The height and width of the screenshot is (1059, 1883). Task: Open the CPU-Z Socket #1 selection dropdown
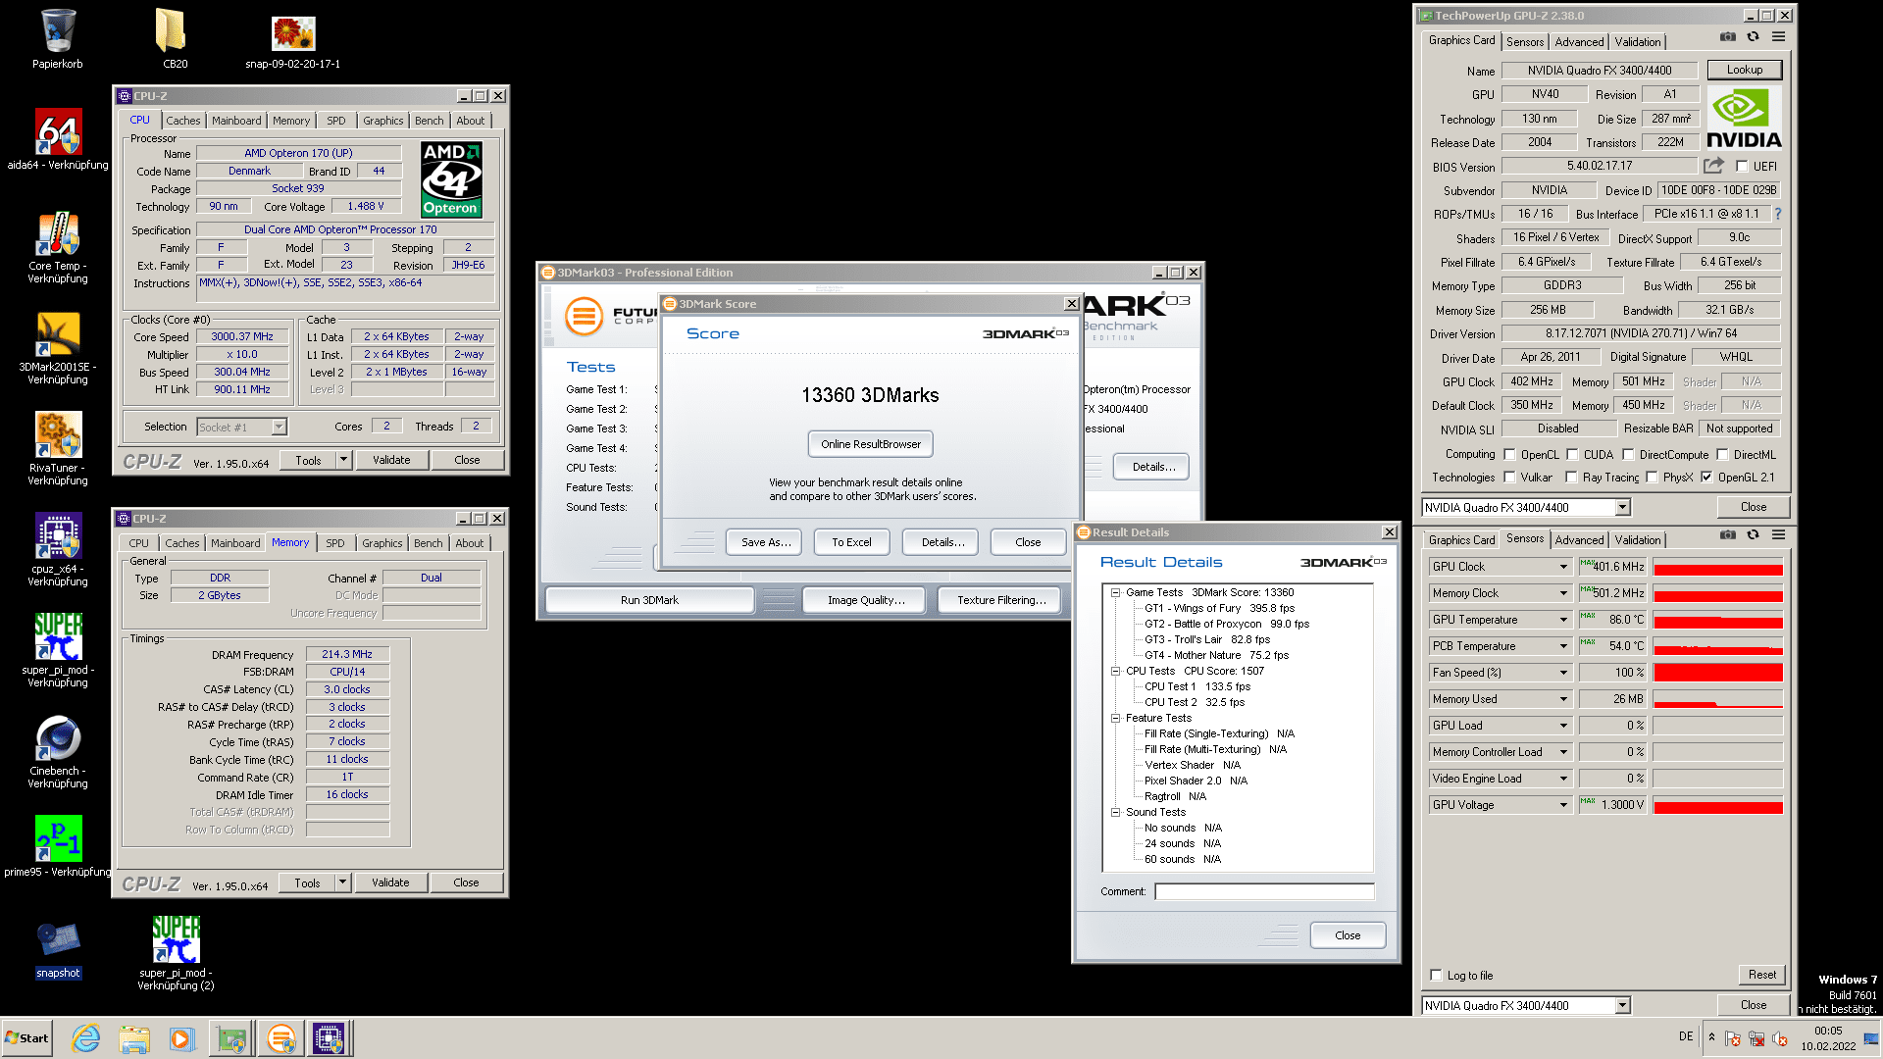[279, 427]
